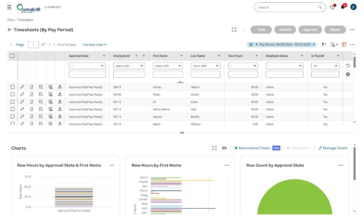The width and height of the screenshot is (364, 222).
Task: Open options for Row Count by Approval State chart
Action: [x=341, y=165]
